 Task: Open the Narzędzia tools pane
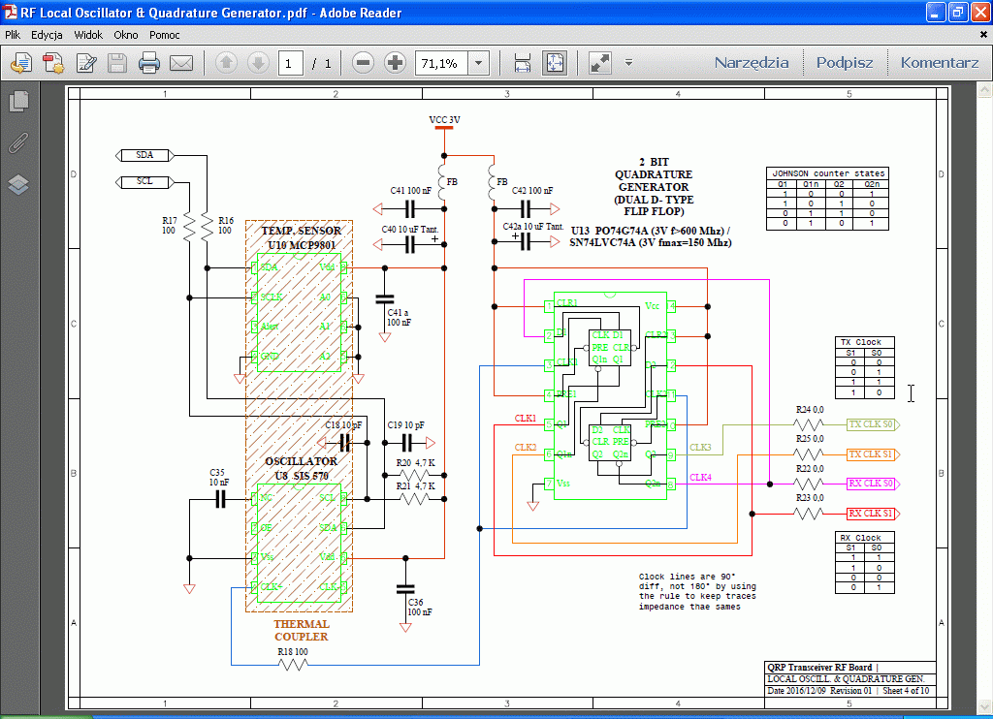(752, 63)
